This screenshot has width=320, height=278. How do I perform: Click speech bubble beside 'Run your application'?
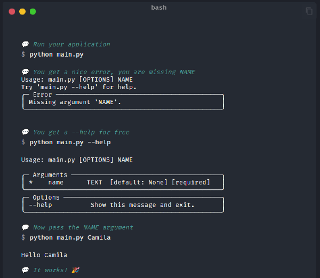click(25, 45)
